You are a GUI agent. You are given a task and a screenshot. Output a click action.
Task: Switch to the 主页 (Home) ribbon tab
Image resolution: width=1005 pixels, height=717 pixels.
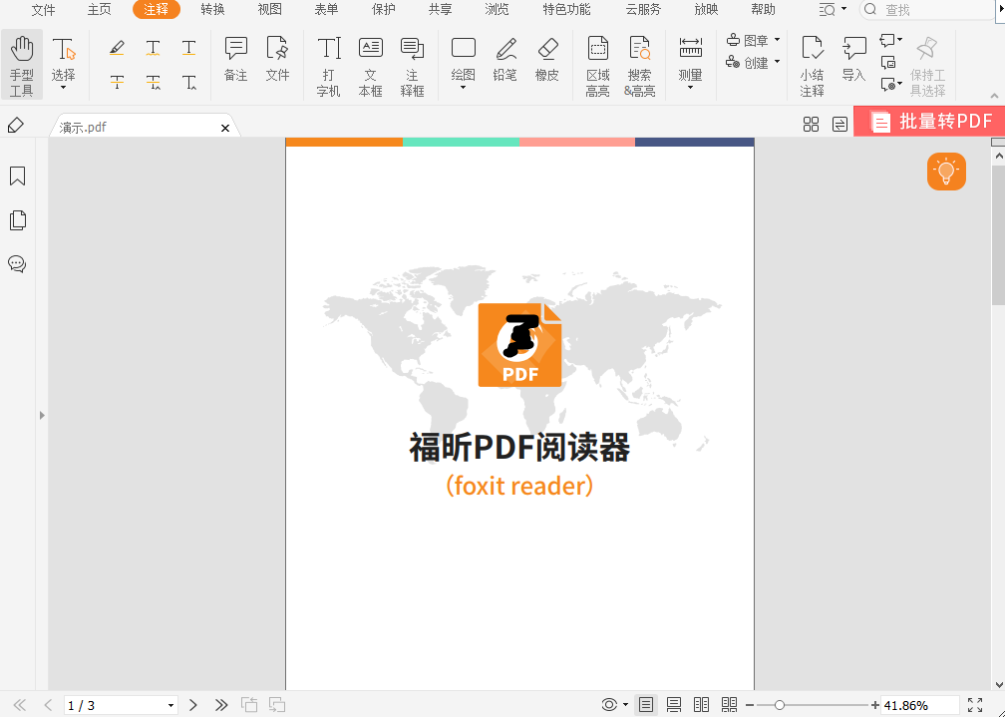pyautogui.click(x=100, y=11)
